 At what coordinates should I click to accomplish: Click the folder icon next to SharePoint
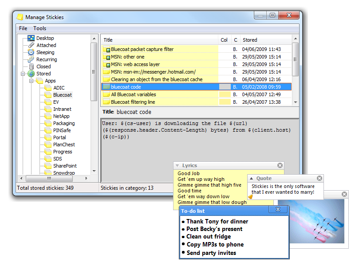tap(48, 166)
